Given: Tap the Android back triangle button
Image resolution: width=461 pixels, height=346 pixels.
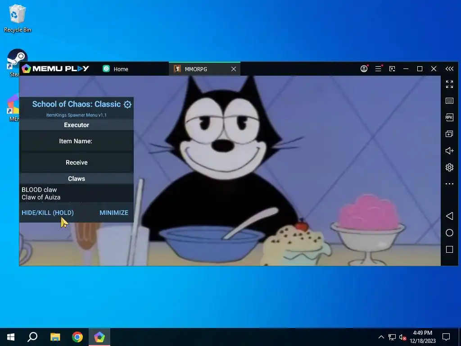Looking at the screenshot, I should [449, 216].
